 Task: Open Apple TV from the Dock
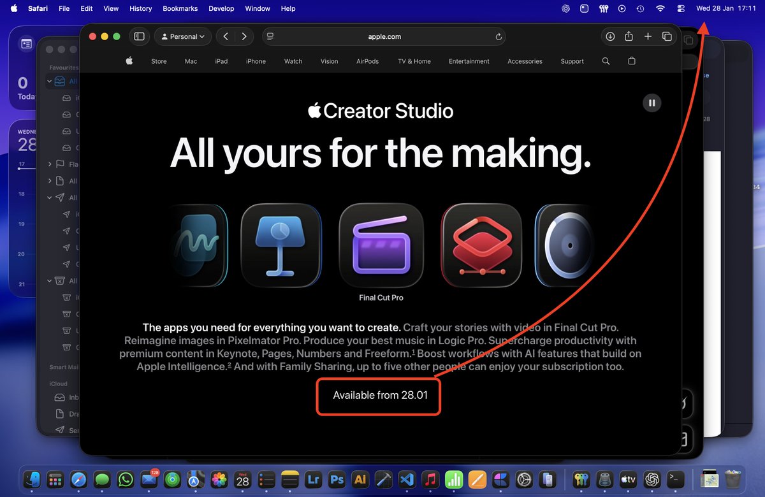pos(628,479)
